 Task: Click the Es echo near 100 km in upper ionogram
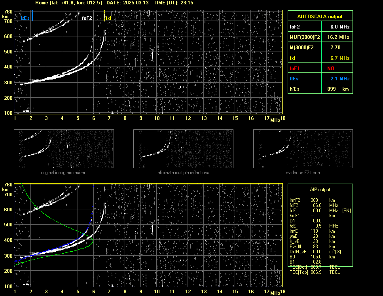point(26,111)
